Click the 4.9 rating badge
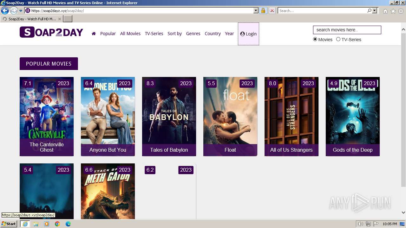This screenshot has width=406, height=228. 334,83
